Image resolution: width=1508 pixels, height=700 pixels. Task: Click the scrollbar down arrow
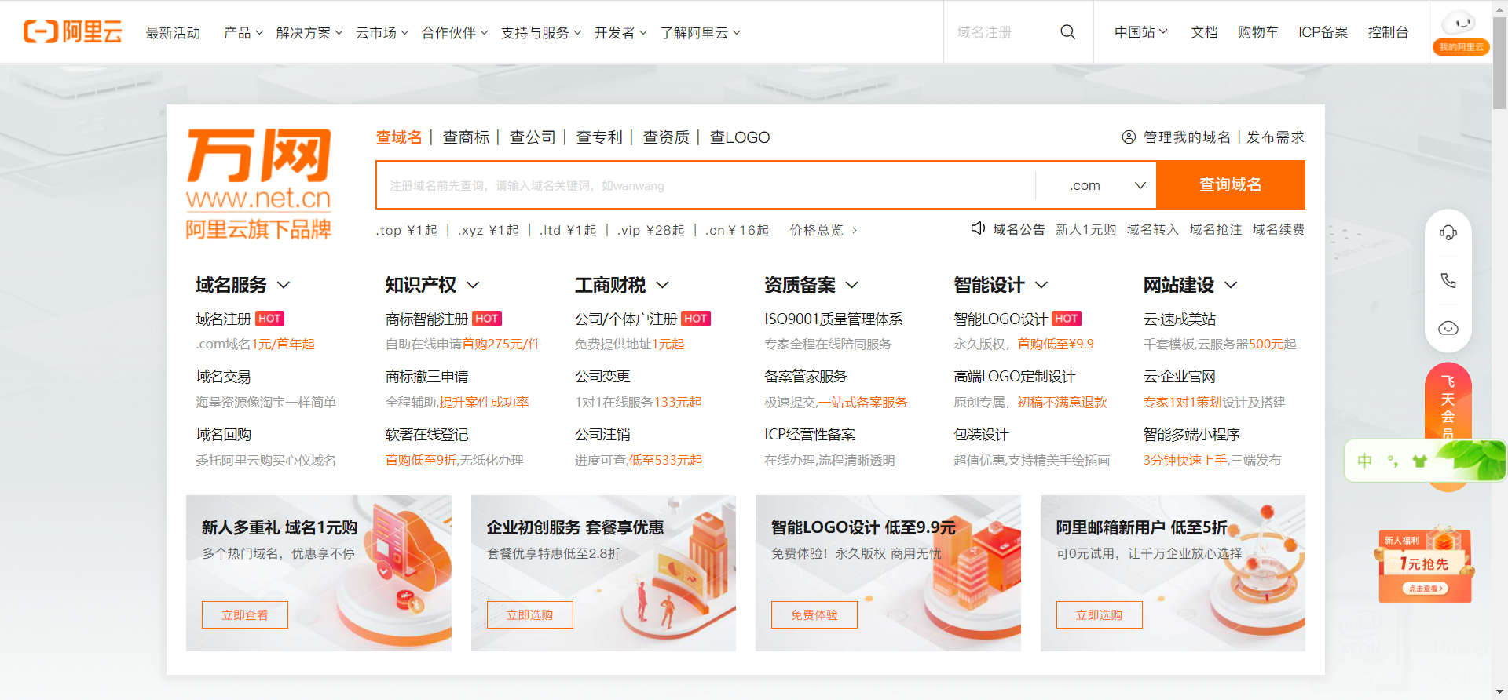pos(1499,692)
